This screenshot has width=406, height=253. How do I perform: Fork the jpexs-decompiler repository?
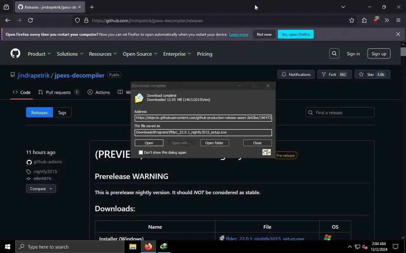click(x=334, y=74)
